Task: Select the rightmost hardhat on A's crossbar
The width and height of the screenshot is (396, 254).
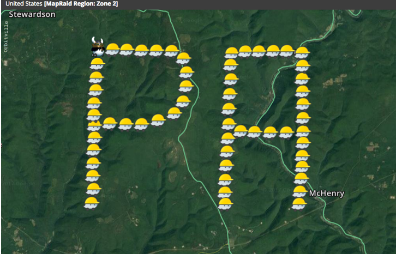Action: tap(286, 131)
